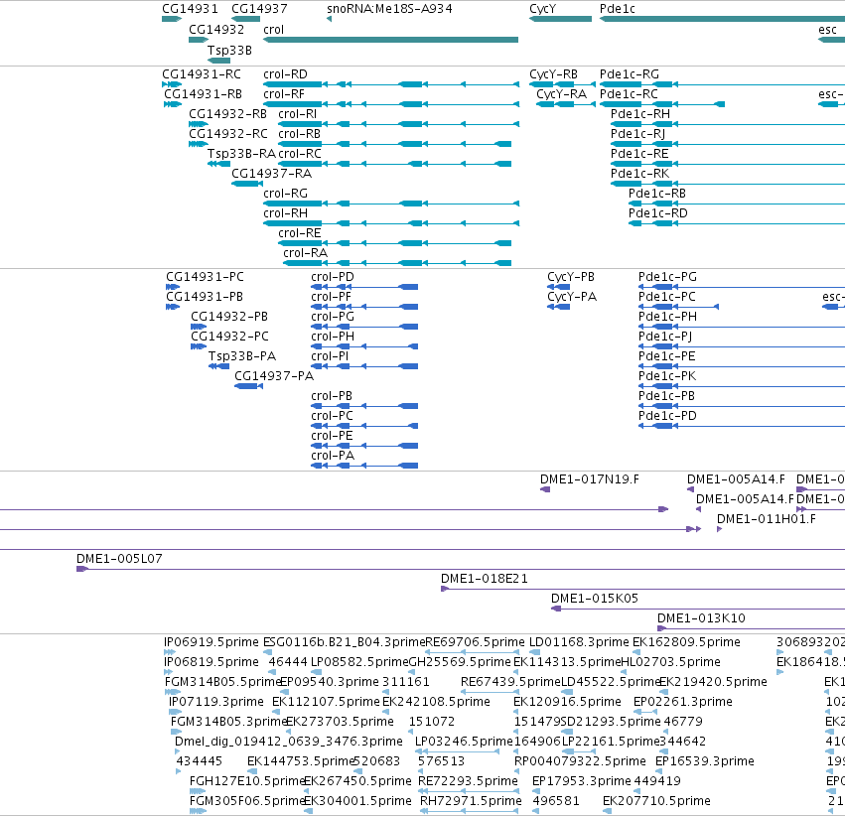Click the LP03246.5prime EST label

[464, 742]
